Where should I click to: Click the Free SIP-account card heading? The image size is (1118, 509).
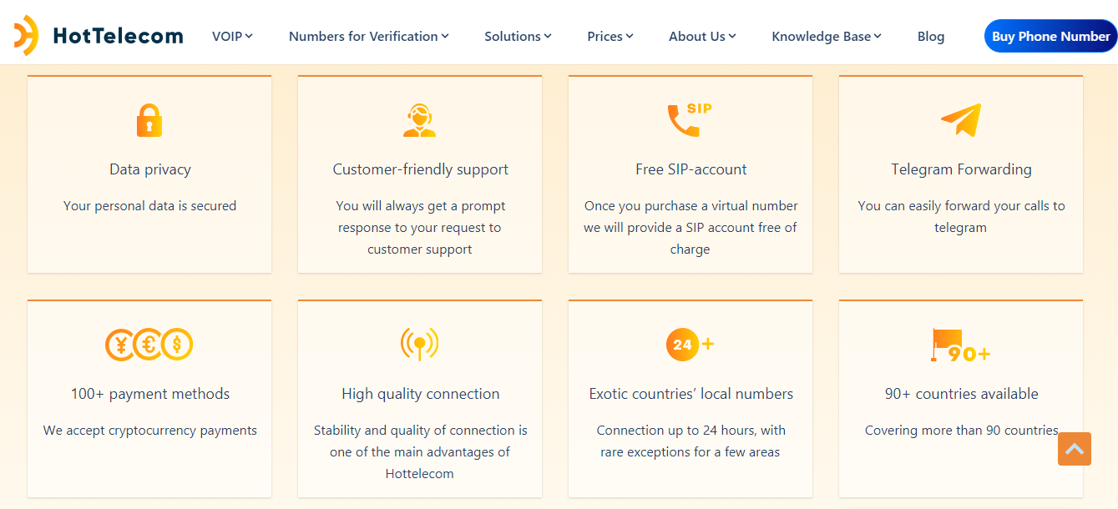tap(690, 169)
